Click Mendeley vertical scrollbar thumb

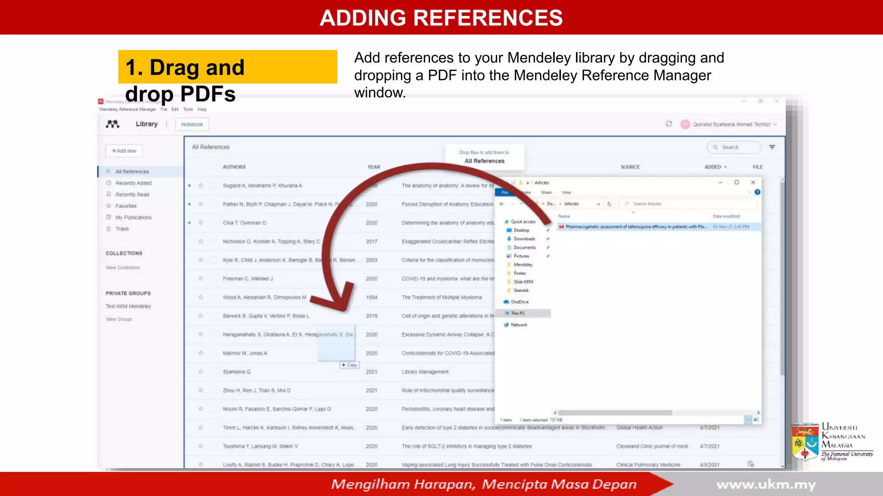(782, 278)
